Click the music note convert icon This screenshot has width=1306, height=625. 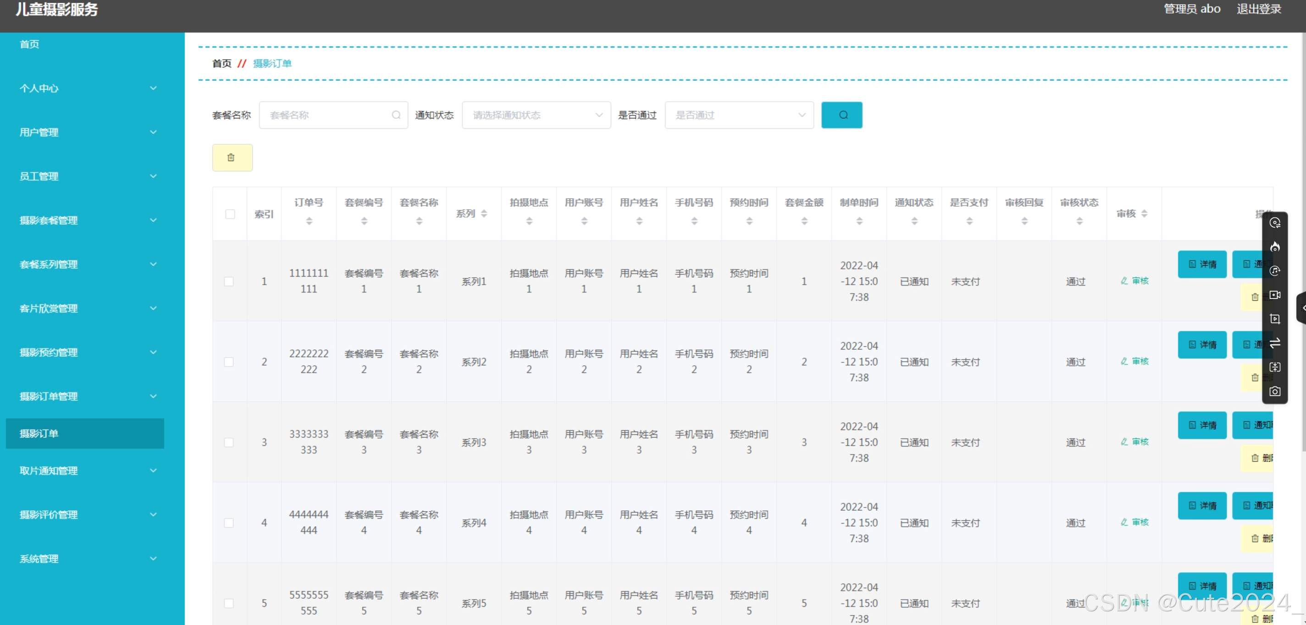[x=1274, y=271]
